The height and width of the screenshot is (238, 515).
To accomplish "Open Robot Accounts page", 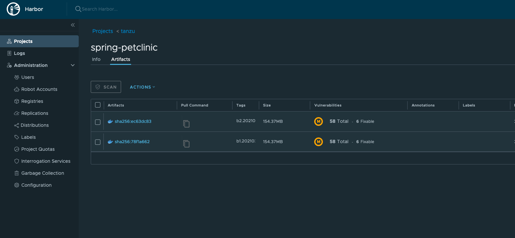I will click(x=39, y=89).
